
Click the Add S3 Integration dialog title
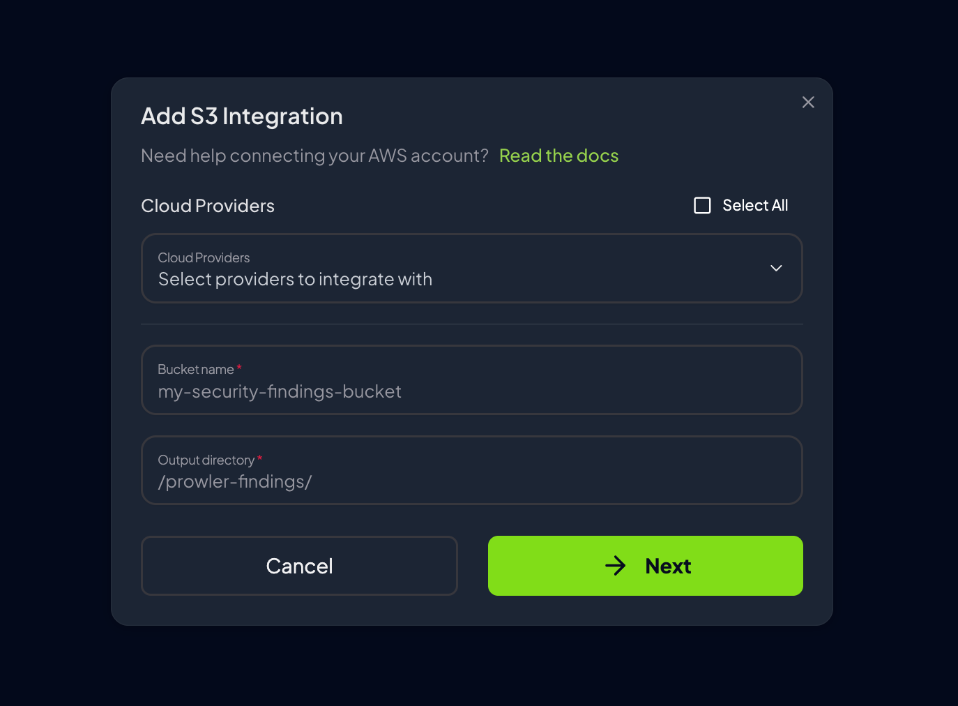(242, 116)
